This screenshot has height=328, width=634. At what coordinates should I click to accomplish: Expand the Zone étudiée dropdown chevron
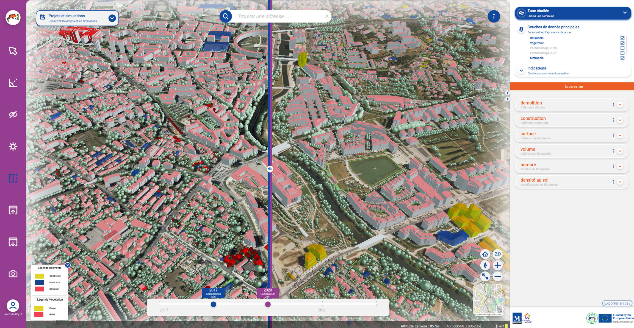click(625, 13)
